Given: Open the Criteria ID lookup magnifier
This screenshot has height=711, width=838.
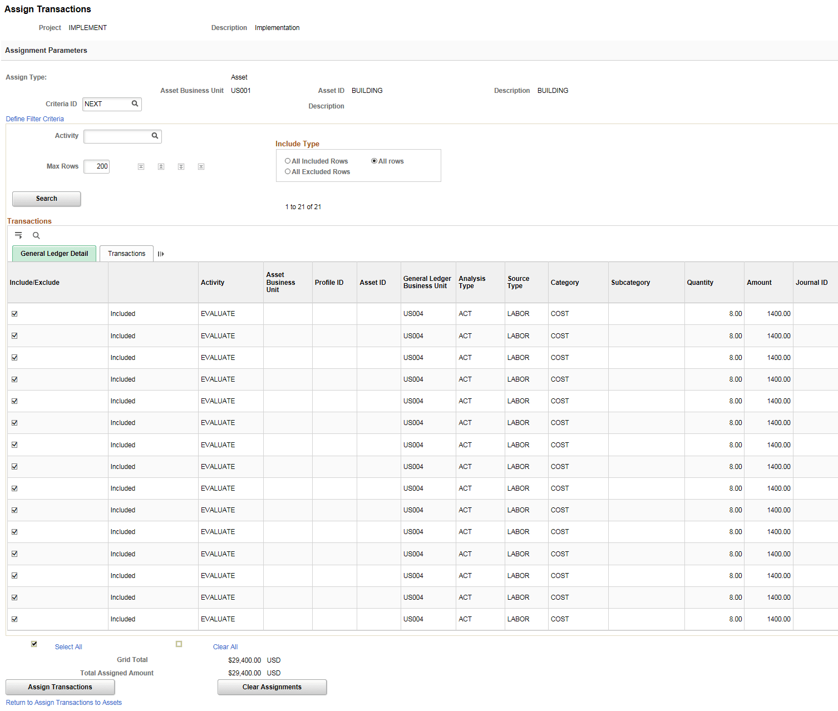Looking at the screenshot, I should coord(134,104).
